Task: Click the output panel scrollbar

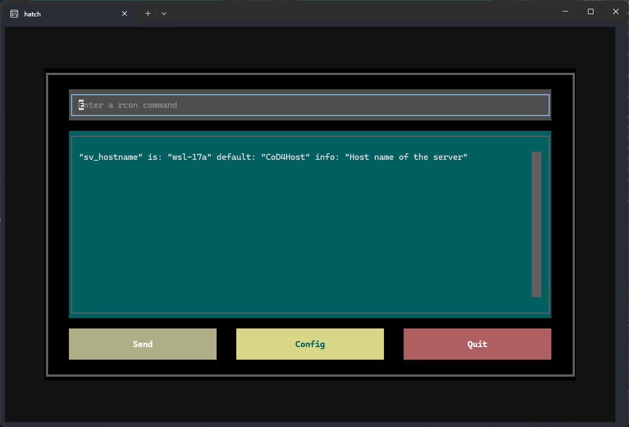Action: coord(536,224)
